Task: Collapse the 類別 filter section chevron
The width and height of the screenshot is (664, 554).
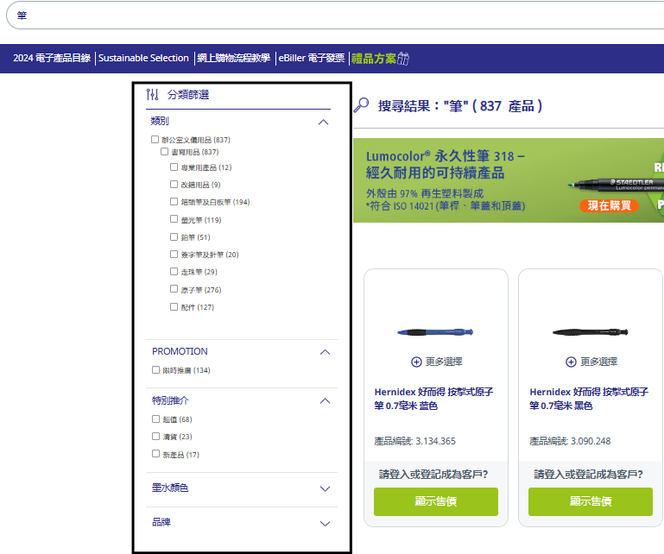Action: (323, 123)
